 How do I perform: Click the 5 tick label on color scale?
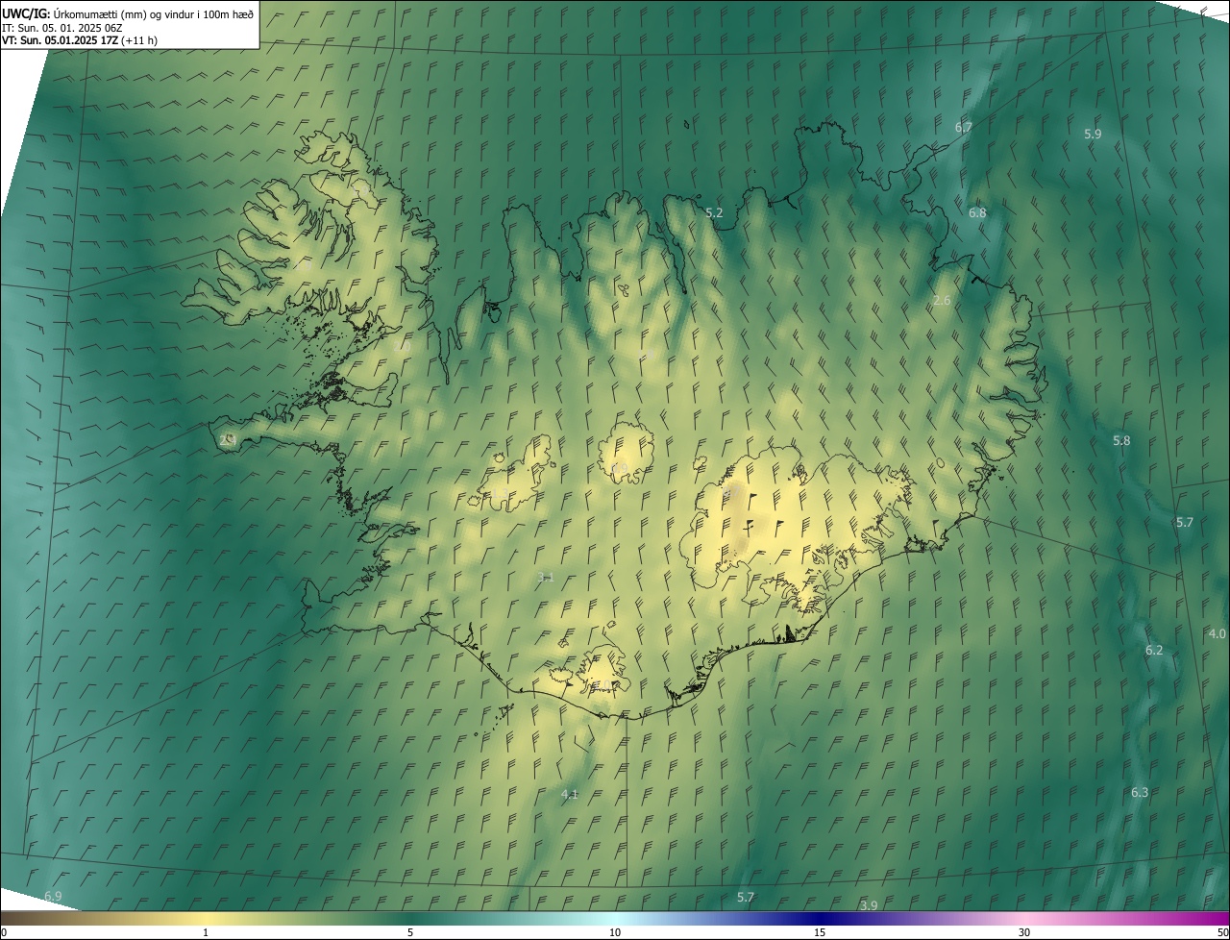pos(410,932)
